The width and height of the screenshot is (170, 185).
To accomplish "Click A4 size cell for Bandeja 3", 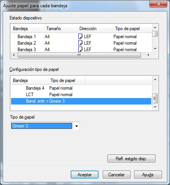I will [x=47, y=49].
